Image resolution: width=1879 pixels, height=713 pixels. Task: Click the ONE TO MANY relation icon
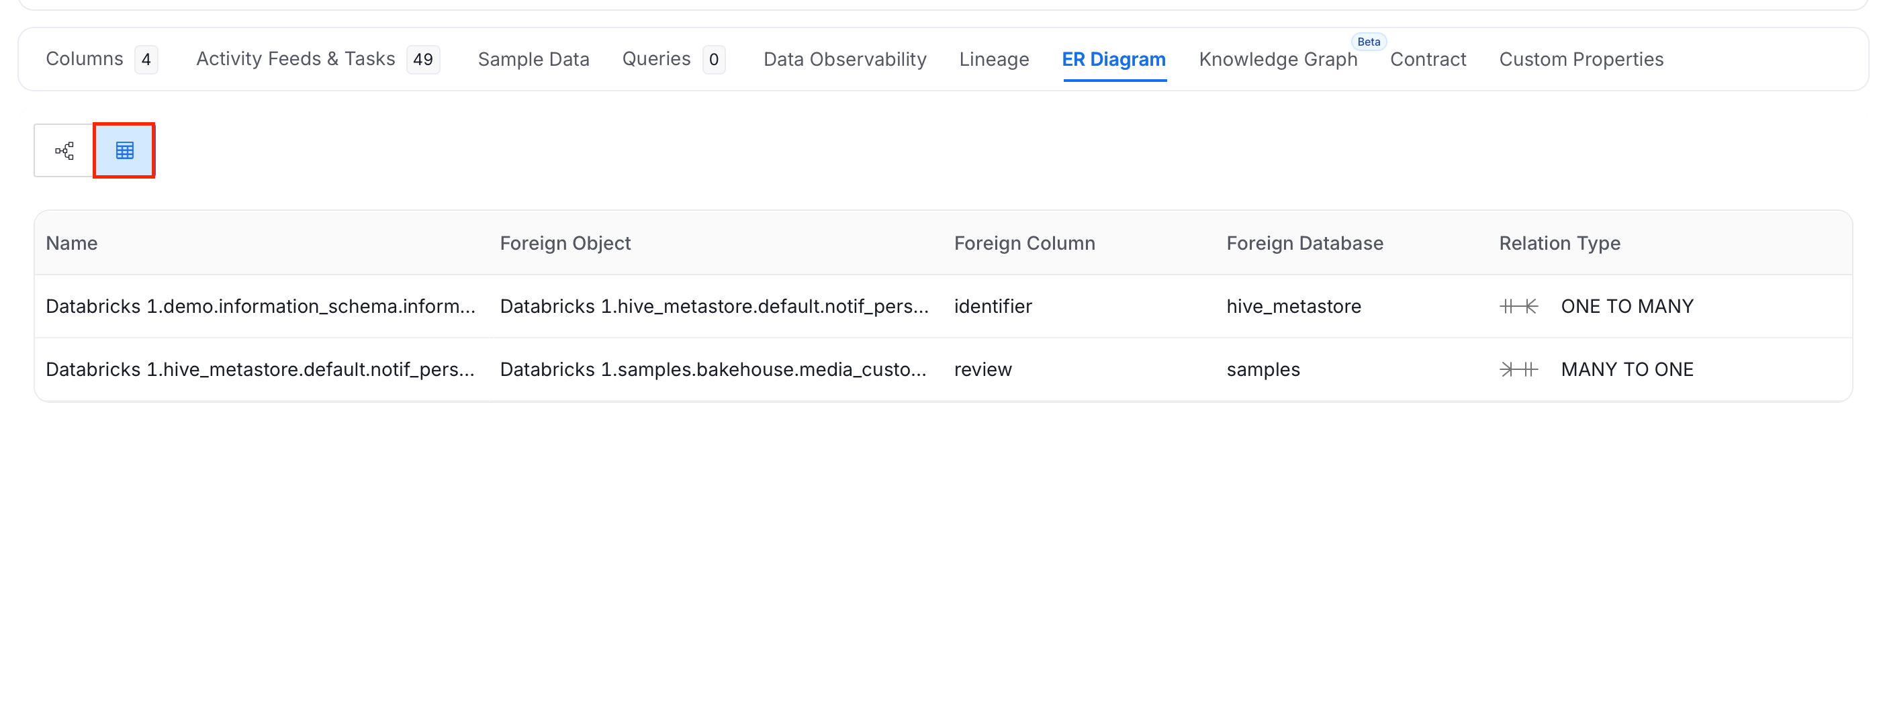tap(1518, 306)
